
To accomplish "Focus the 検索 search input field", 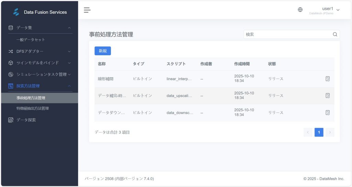I will (287, 34).
